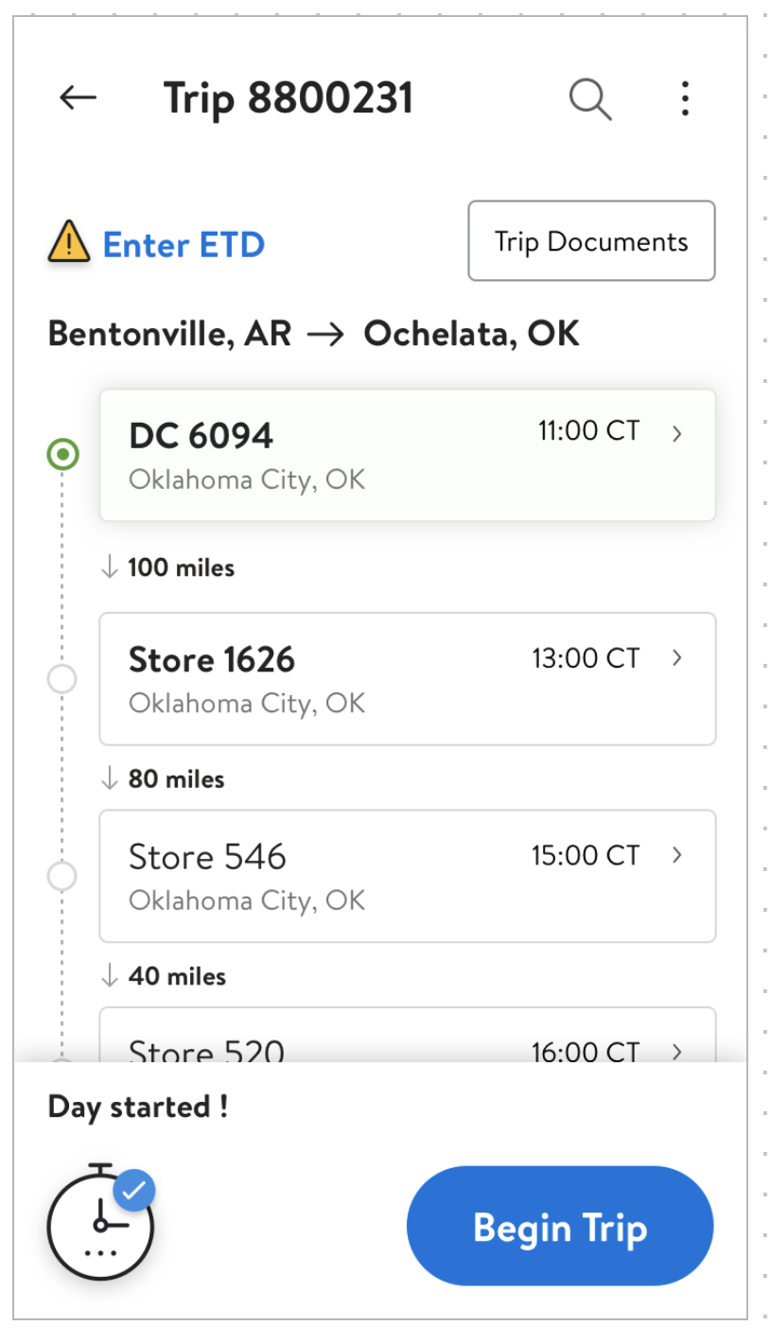Viewport: 770px width, 1343px height.
Task: Select the Store 1626 timeline circle
Action: click(x=62, y=679)
